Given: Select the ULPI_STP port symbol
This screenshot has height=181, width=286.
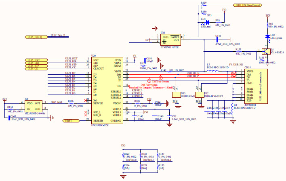Looking at the screenshot, I should tap(36, 66).
